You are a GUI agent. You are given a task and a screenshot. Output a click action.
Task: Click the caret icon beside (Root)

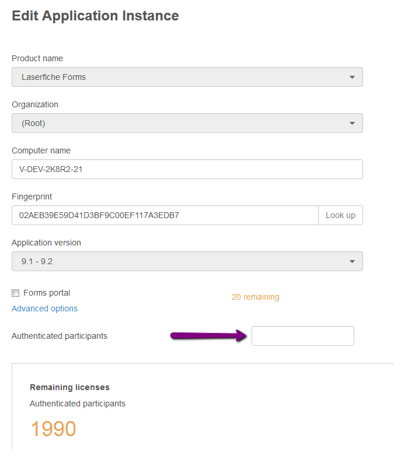coord(352,124)
